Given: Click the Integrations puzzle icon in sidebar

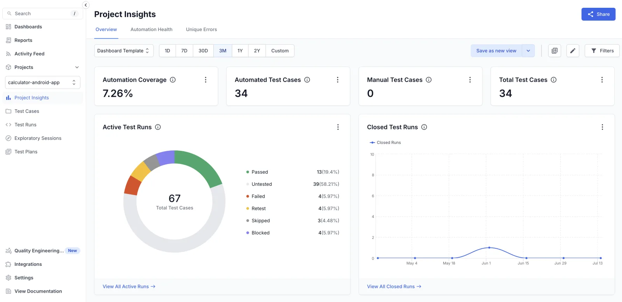Looking at the screenshot, I should click(8, 264).
